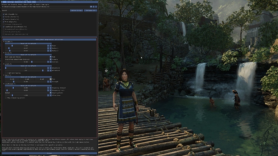This screenshot has width=278, height=156.
Task: Switch to the Settings tab
Action: (x=10, y=2)
